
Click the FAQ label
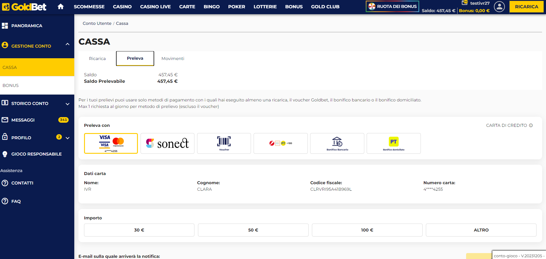[16, 201]
